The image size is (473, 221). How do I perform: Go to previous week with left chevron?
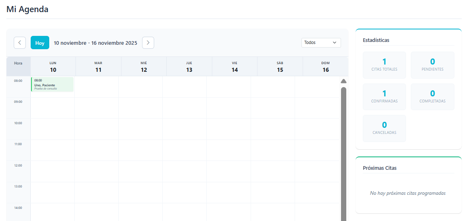20,43
